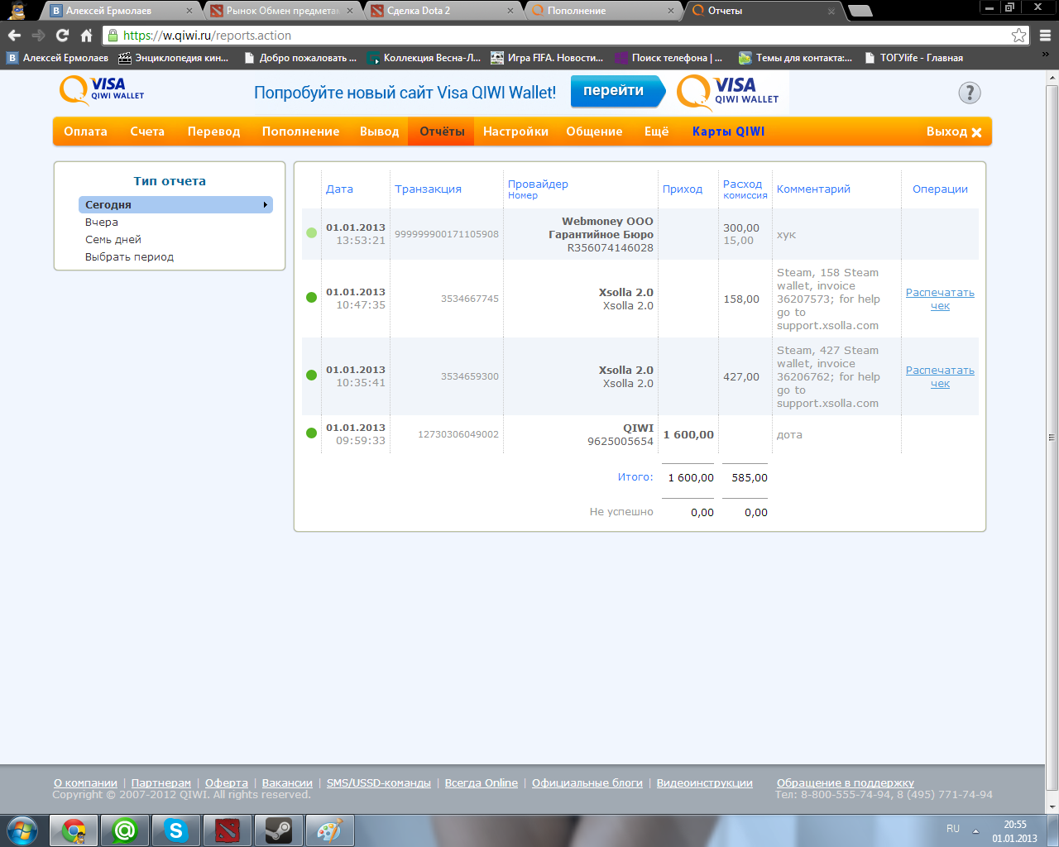Print receipt for the 158,00 Xsolla payment
This screenshot has width=1059, height=847.
[940, 299]
